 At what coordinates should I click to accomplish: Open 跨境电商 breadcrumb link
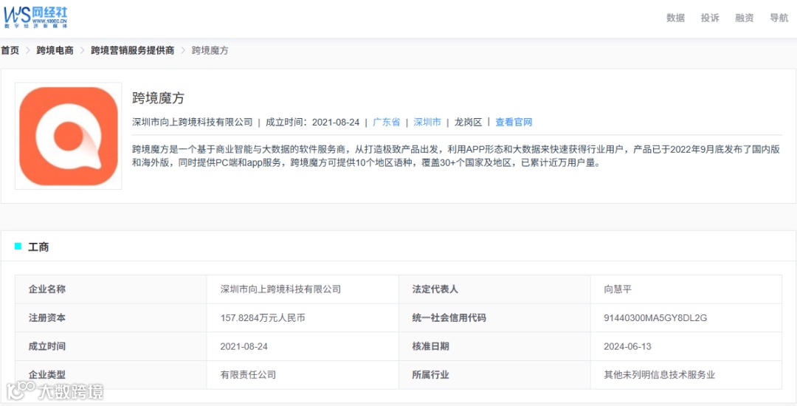55,50
